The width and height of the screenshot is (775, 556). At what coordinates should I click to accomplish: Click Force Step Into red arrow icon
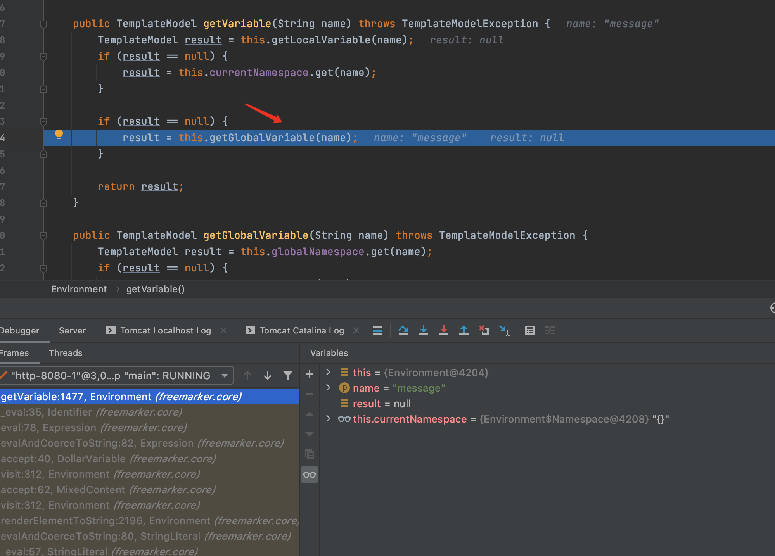(444, 330)
